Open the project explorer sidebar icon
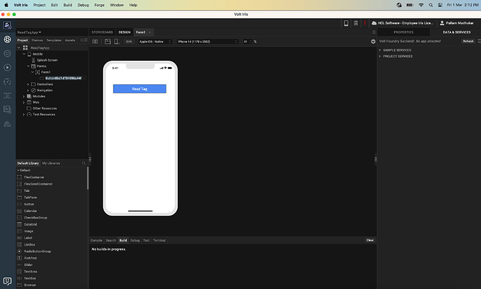 [x=8, y=39]
